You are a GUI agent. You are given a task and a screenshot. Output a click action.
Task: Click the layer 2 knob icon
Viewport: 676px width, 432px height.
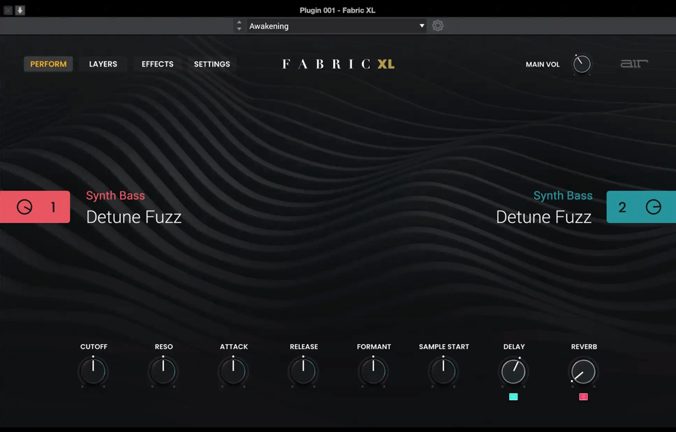653,207
